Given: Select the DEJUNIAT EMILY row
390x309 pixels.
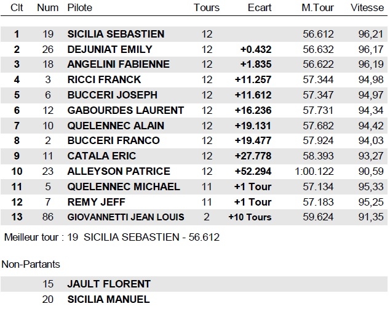Looking at the screenshot, I should pos(109,49).
